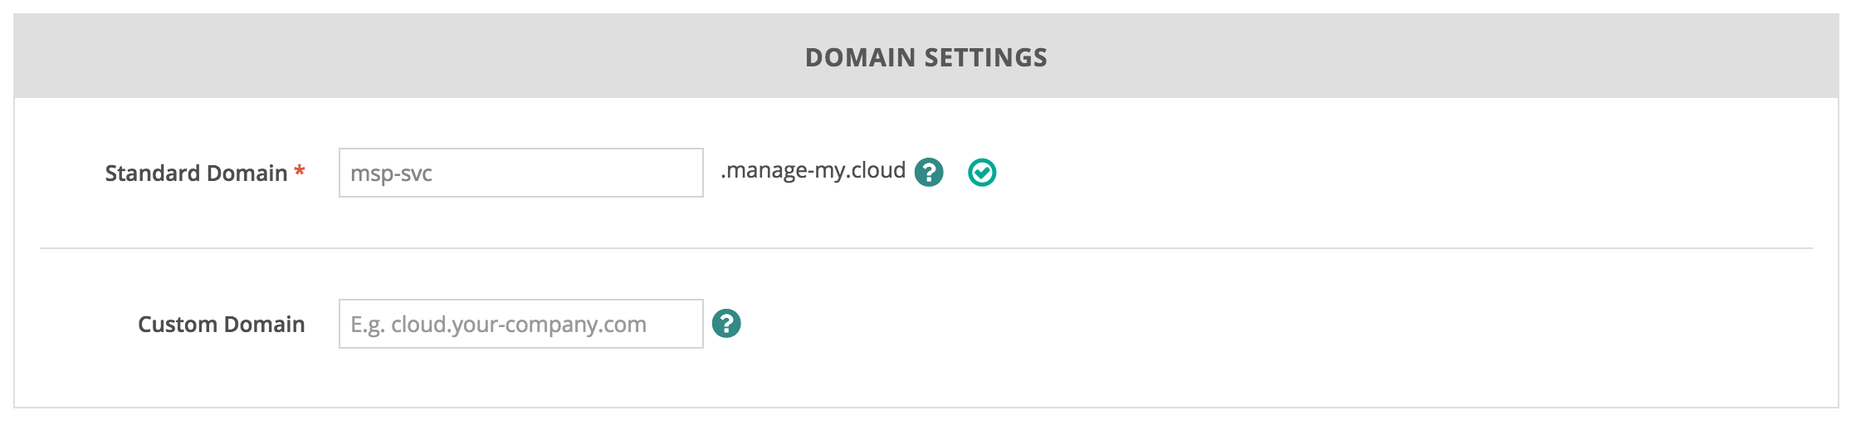Viewport: 1861px width, 435px height.
Task: Click inside box containing msp-svc
Action: (521, 173)
